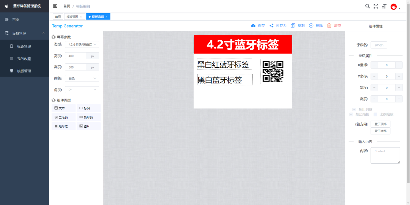
Task: Increase the X坐标 value with plus
Action: tap(399, 65)
